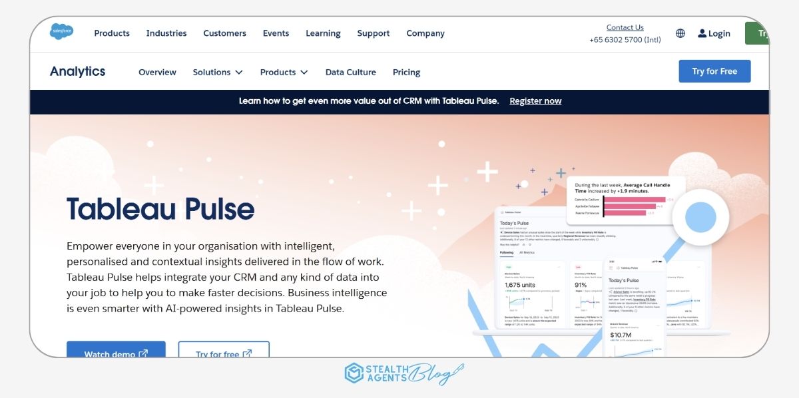Open the Products dropdown in the Analytics nav
The height and width of the screenshot is (398, 799).
tap(284, 72)
